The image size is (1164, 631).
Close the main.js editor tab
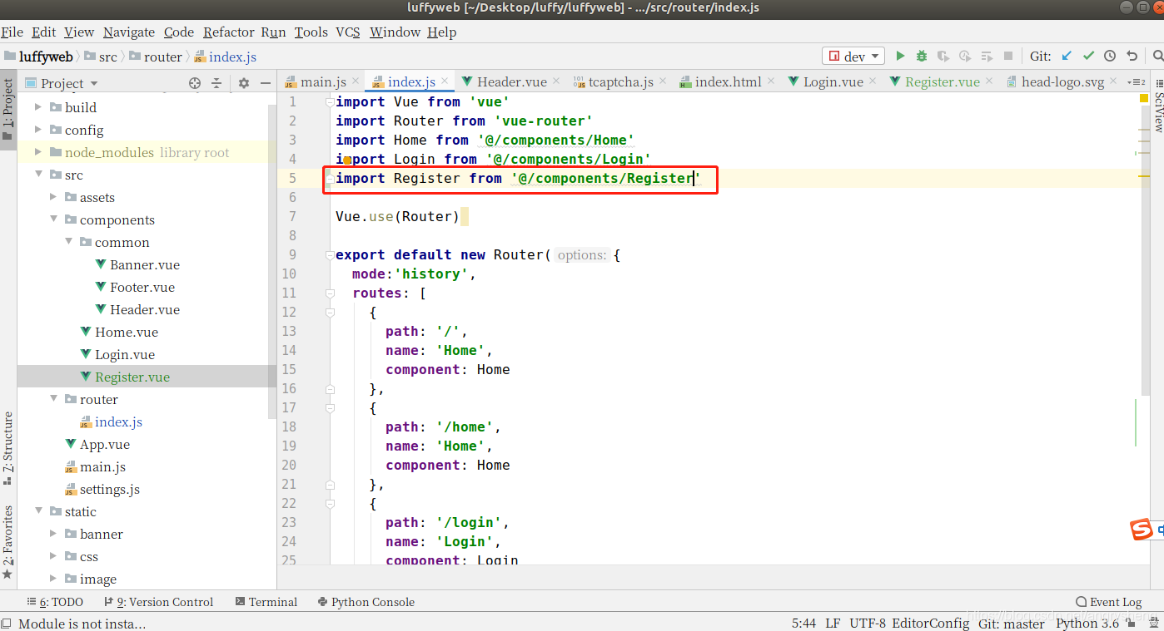356,81
